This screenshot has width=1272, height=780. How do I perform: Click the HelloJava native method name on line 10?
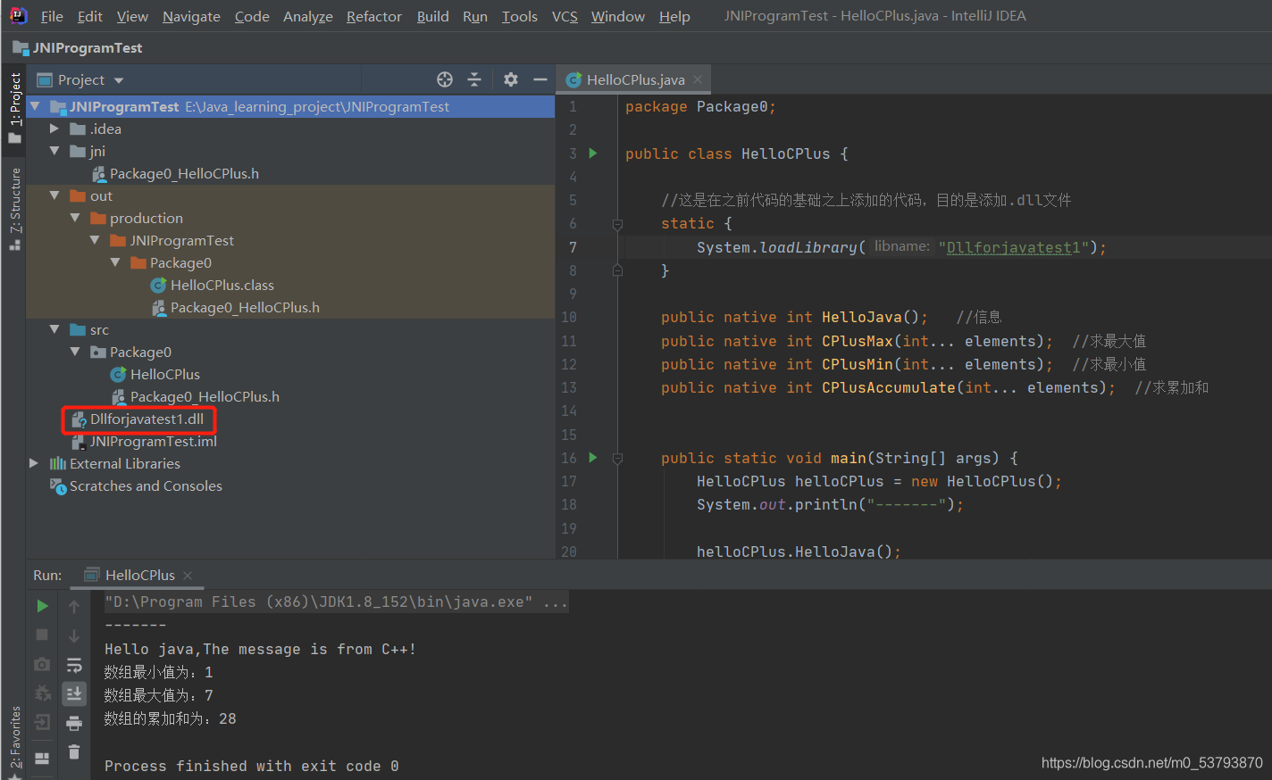[x=861, y=317]
